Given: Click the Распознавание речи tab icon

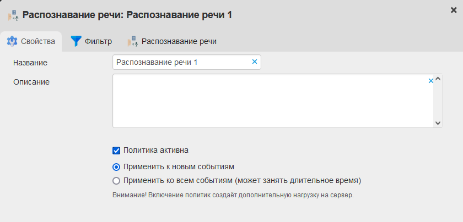Looking at the screenshot, I should coord(132,41).
